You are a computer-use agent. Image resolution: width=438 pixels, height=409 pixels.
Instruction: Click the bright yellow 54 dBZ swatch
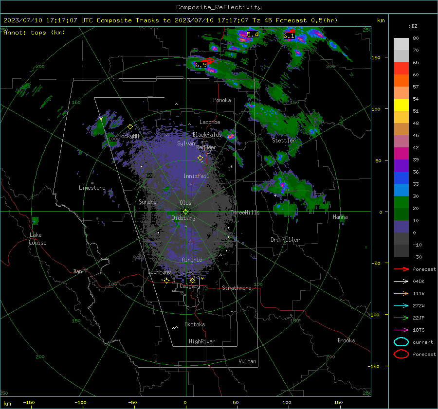[401, 105]
